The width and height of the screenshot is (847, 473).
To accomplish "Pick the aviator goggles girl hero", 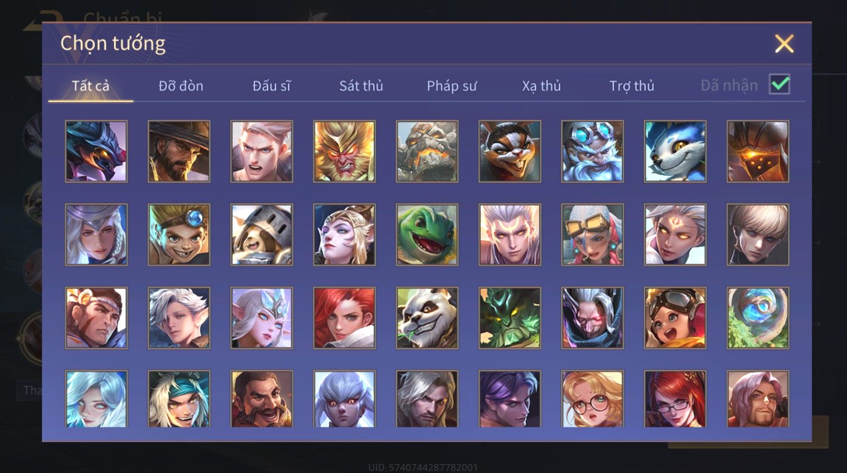I will [x=675, y=318].
